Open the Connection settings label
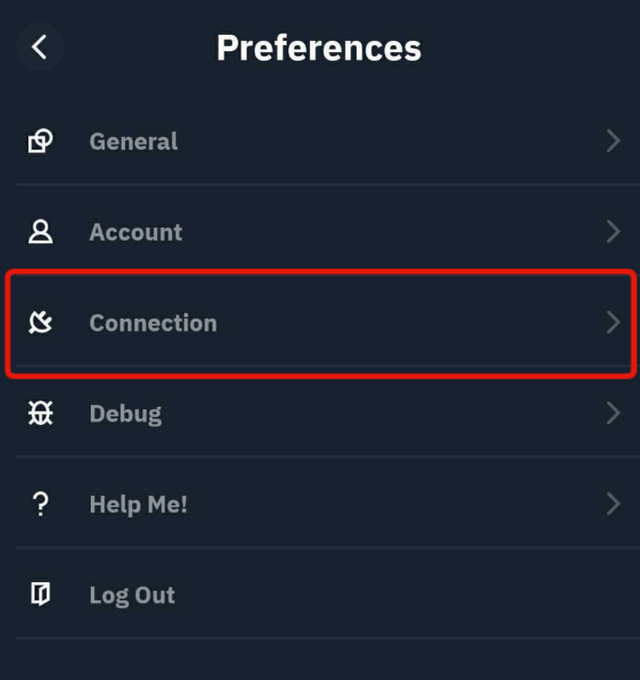640x680 pixels. [153, 322]
